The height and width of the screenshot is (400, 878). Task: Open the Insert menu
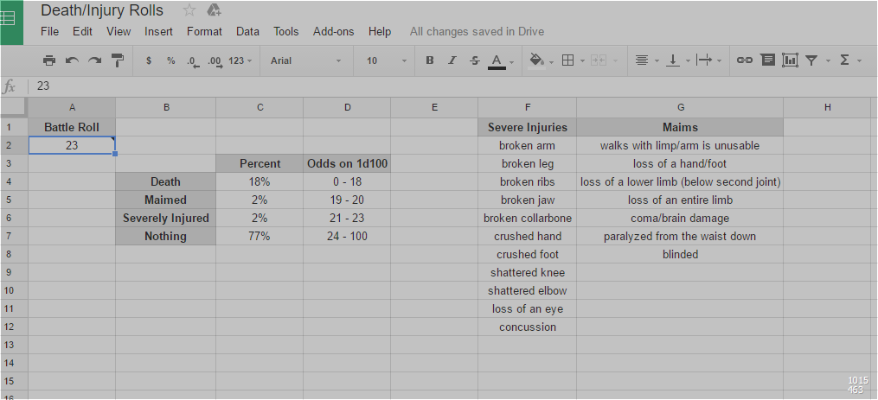(x=158, y=31)
